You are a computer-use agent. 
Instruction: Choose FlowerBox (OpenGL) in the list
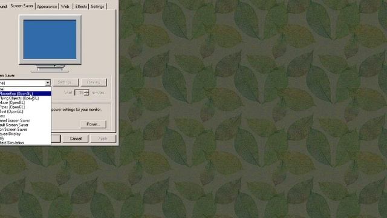click(25, 94)
